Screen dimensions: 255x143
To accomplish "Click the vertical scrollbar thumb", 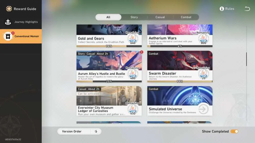I will click(247, 59).
